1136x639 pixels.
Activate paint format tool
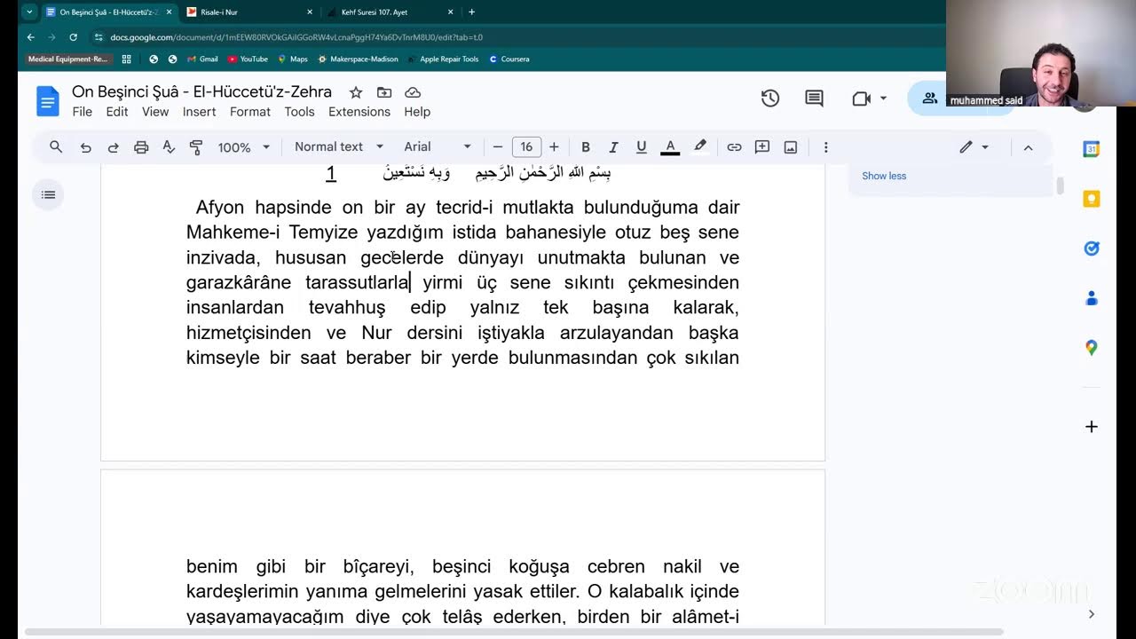tap(196, 147)
